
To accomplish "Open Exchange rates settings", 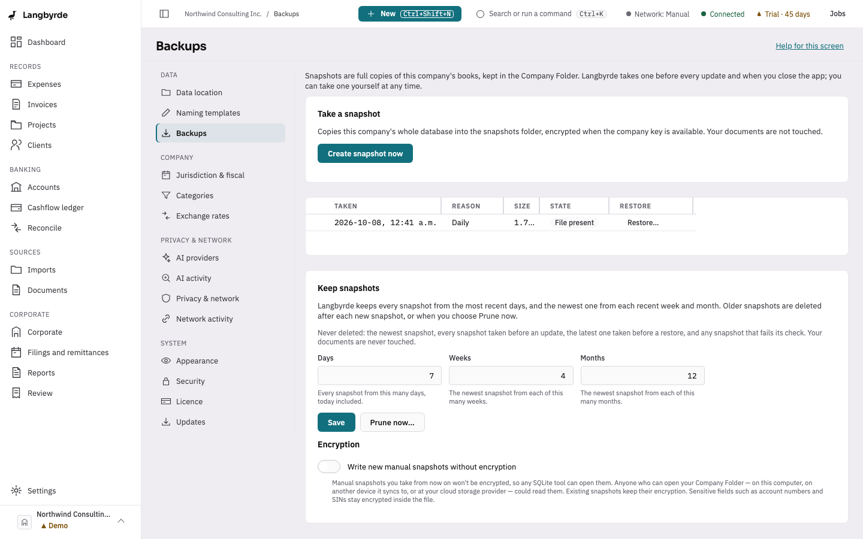I will point(221,216).
